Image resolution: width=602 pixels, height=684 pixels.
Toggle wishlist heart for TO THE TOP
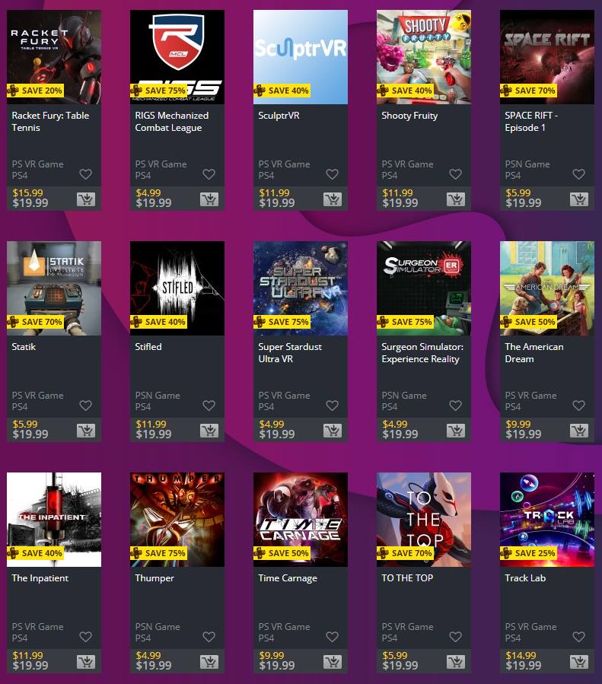(x=455, y=637)
